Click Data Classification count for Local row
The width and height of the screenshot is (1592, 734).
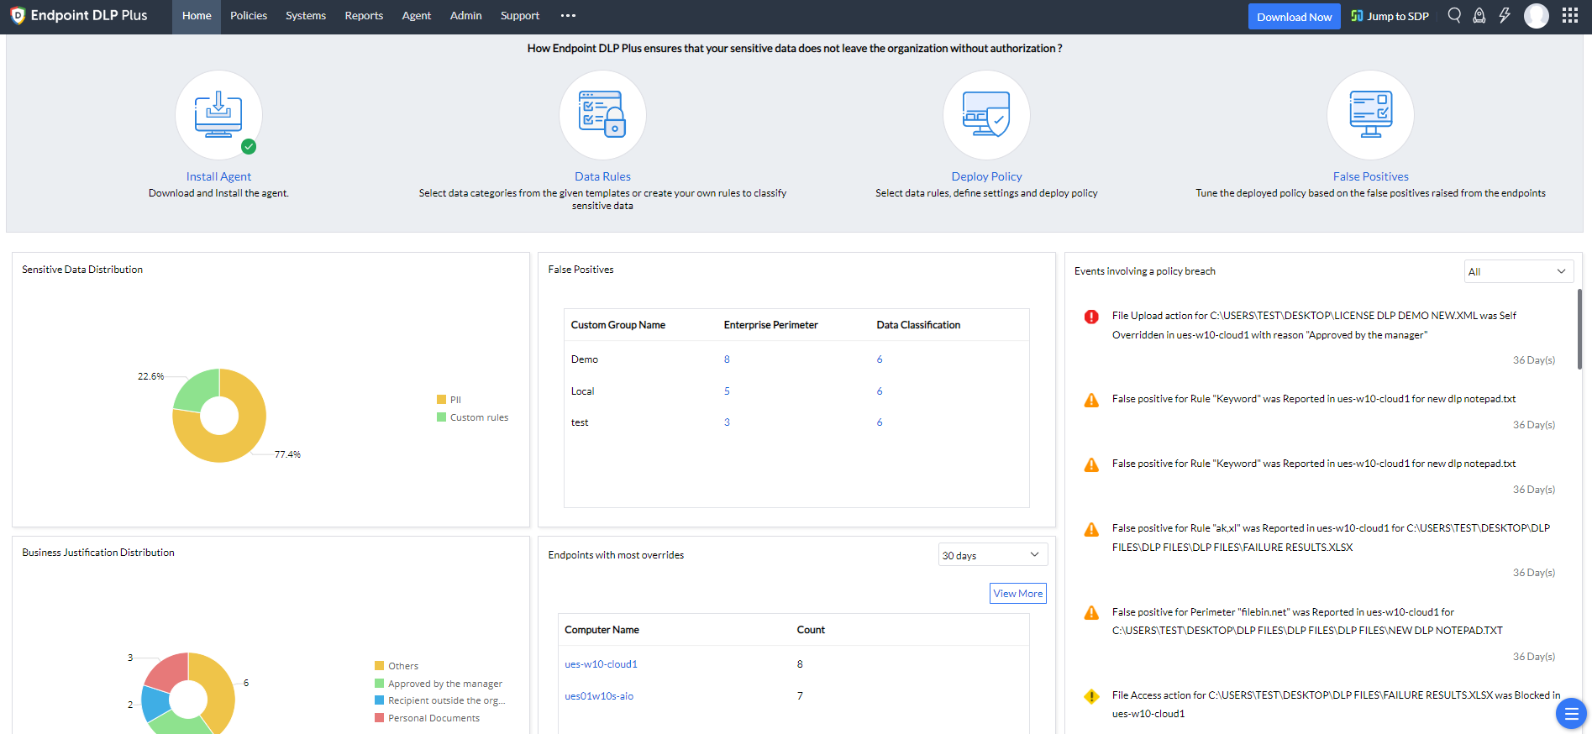coord(880,391)
